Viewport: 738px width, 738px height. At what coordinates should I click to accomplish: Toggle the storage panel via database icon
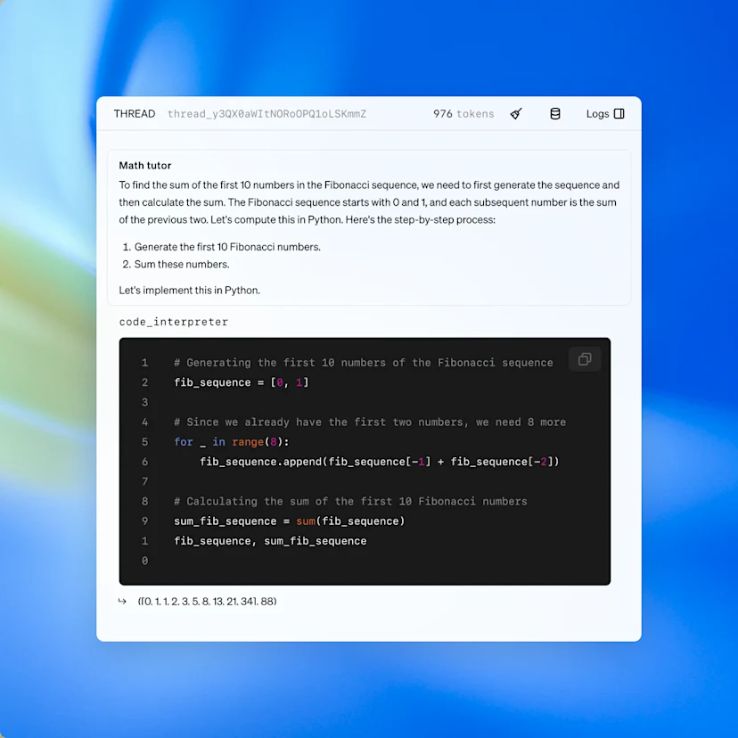point(555,113)
